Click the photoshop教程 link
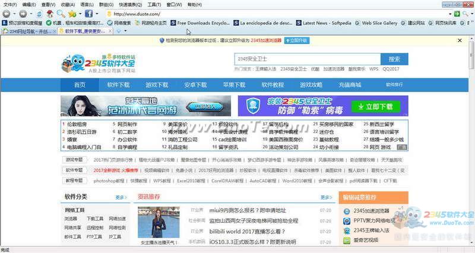The image size is (475, 253). (x=109, y=181)
